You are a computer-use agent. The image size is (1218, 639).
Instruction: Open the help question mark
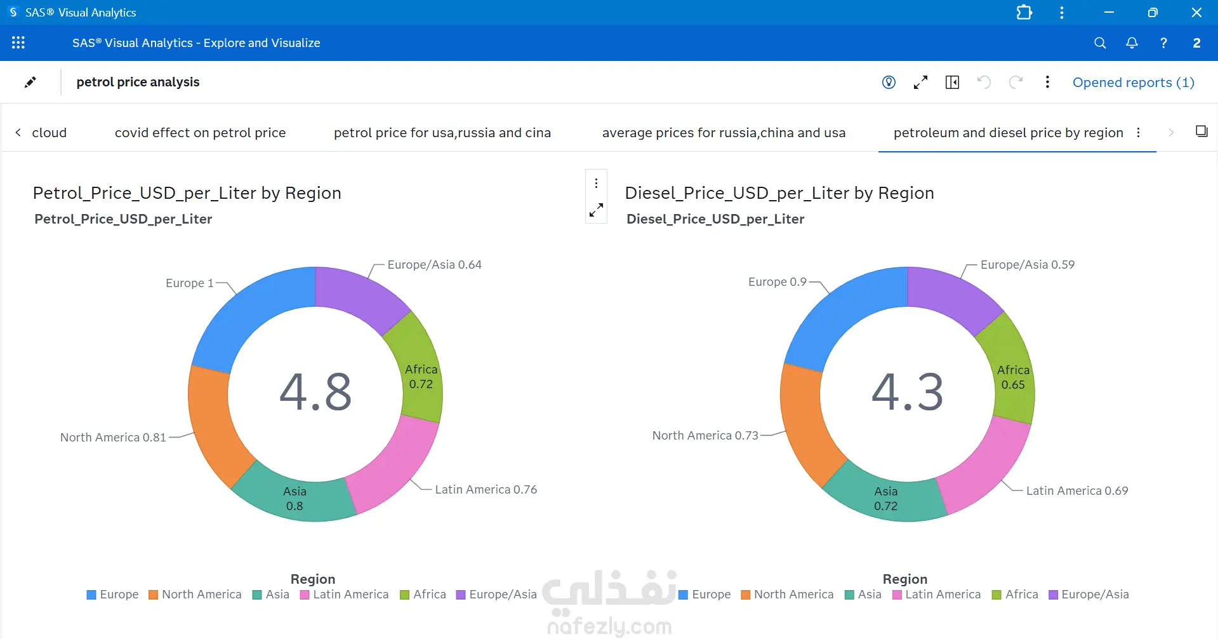[x=1163, y=43]
